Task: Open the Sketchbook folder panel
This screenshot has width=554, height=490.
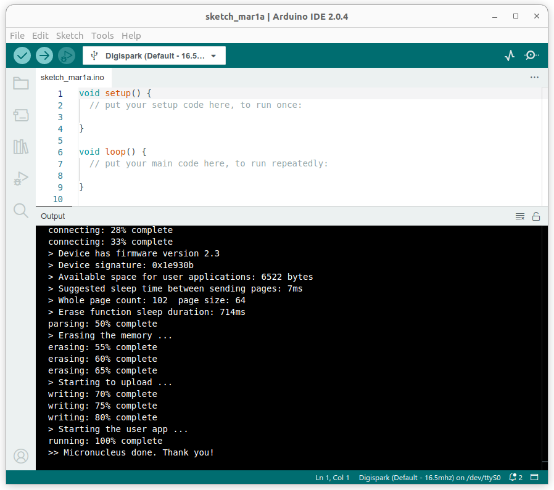Action: click(21, 84)
